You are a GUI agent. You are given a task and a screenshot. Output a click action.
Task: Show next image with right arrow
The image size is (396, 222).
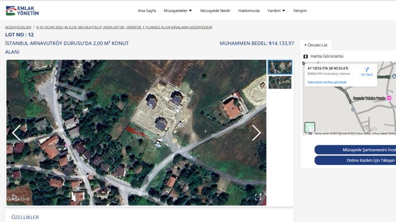[256, 133]
